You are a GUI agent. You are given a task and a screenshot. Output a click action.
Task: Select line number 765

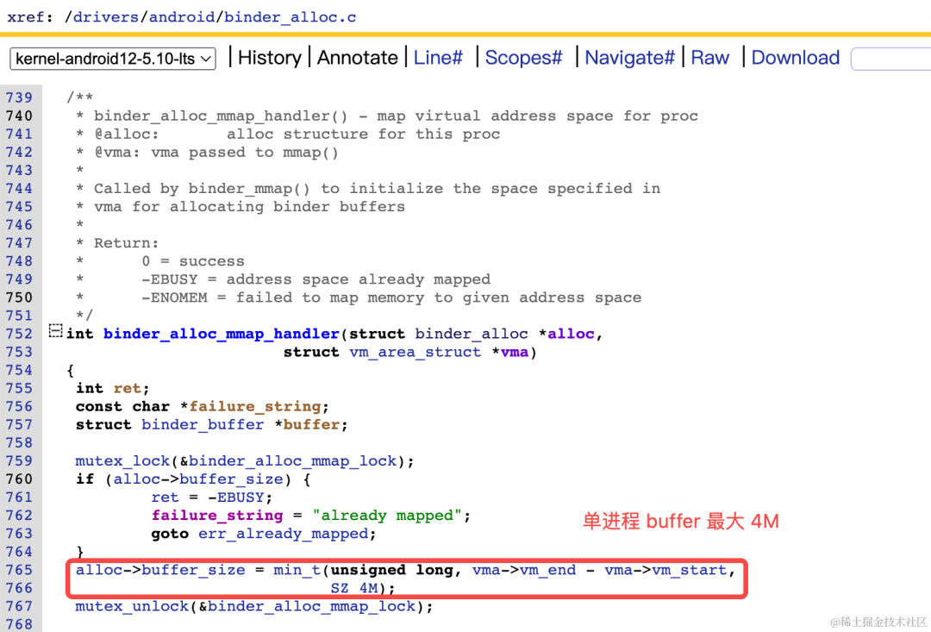coord(19,570)
